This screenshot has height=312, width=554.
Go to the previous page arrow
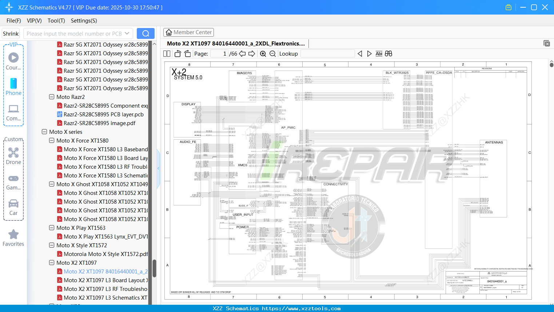click(242, 53)
